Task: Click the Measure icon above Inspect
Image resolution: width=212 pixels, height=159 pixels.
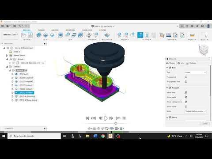Action: pos(192,35)
